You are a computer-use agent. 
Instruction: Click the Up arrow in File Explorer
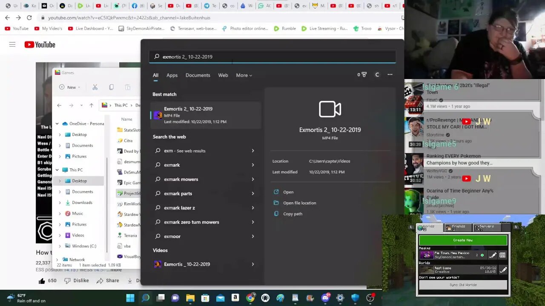click(x=91, y=105)
